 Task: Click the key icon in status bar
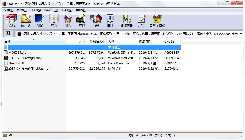point(10,135)
